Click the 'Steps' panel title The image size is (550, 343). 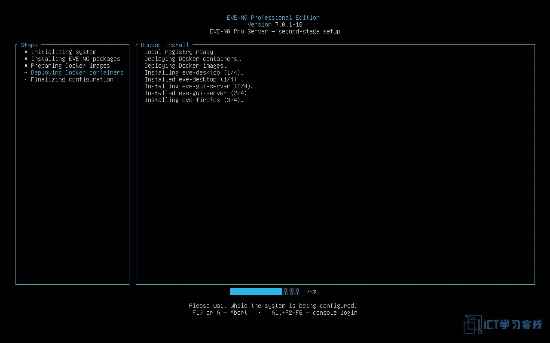point(29,45)
